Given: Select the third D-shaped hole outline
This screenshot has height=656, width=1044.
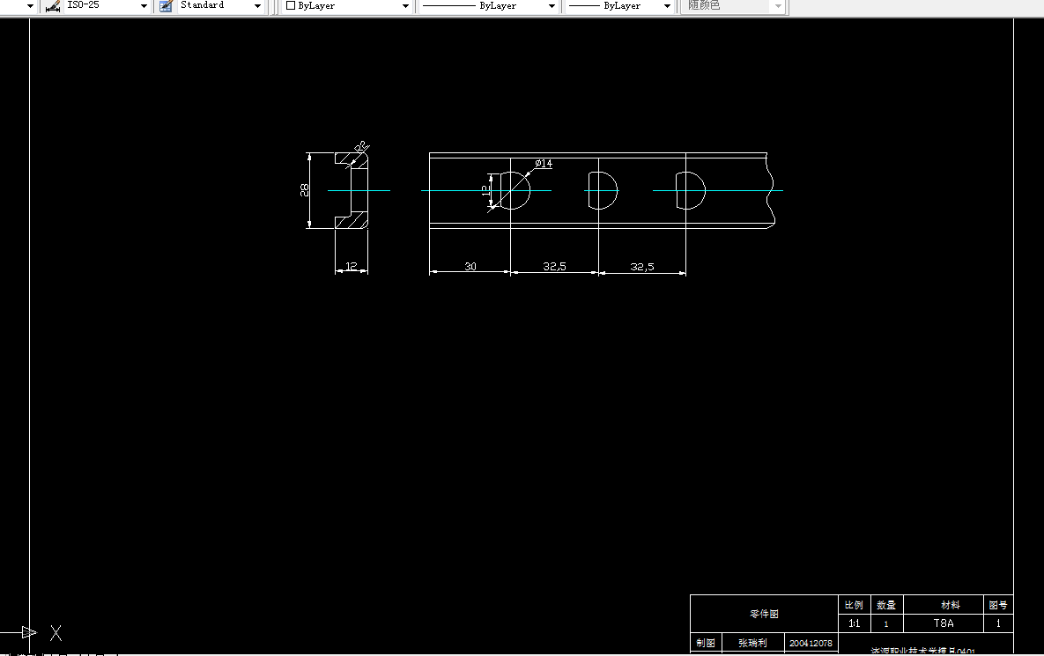Looking at the screenshot, I should [691, 190].
